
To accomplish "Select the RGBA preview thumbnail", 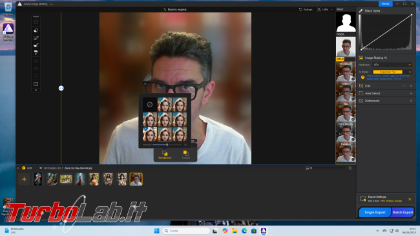I will [346, 47].
